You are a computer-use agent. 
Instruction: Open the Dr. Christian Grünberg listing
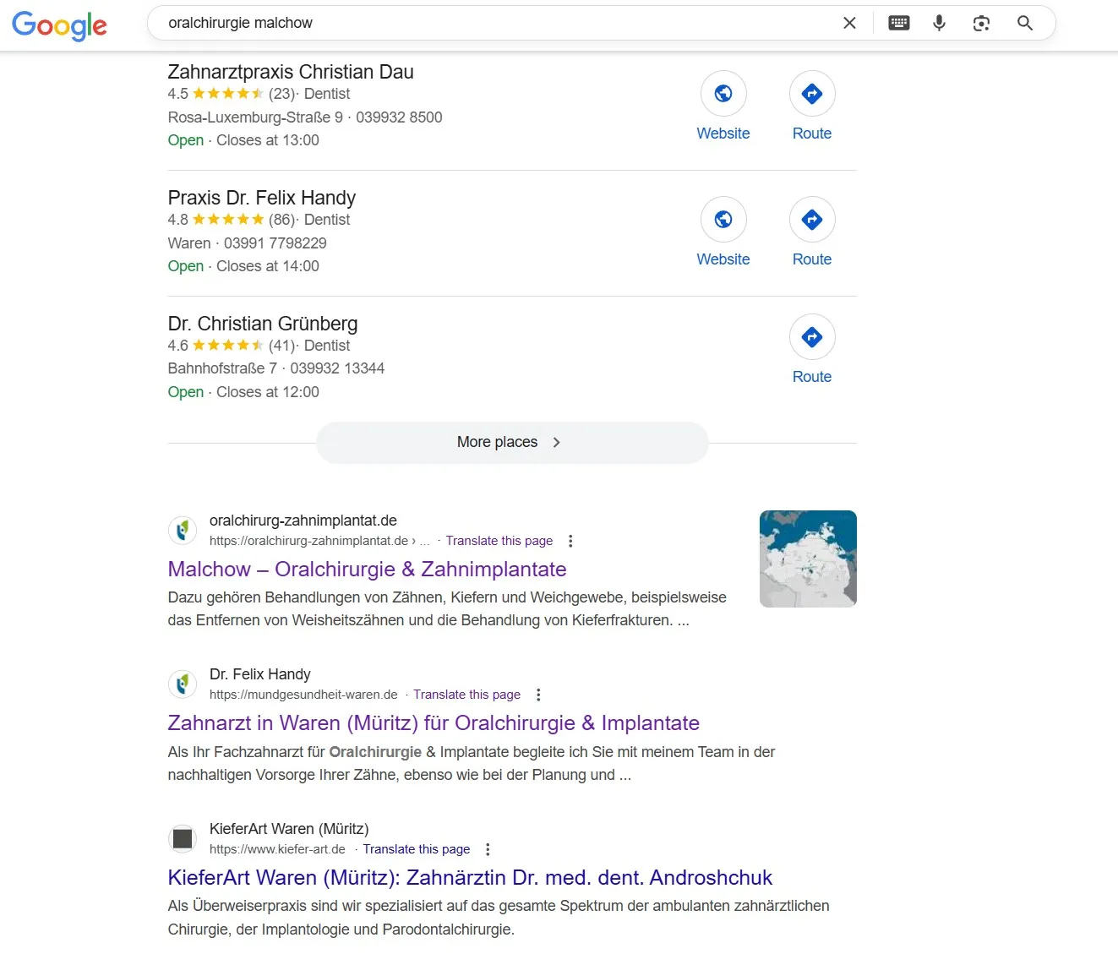[263, 324]
